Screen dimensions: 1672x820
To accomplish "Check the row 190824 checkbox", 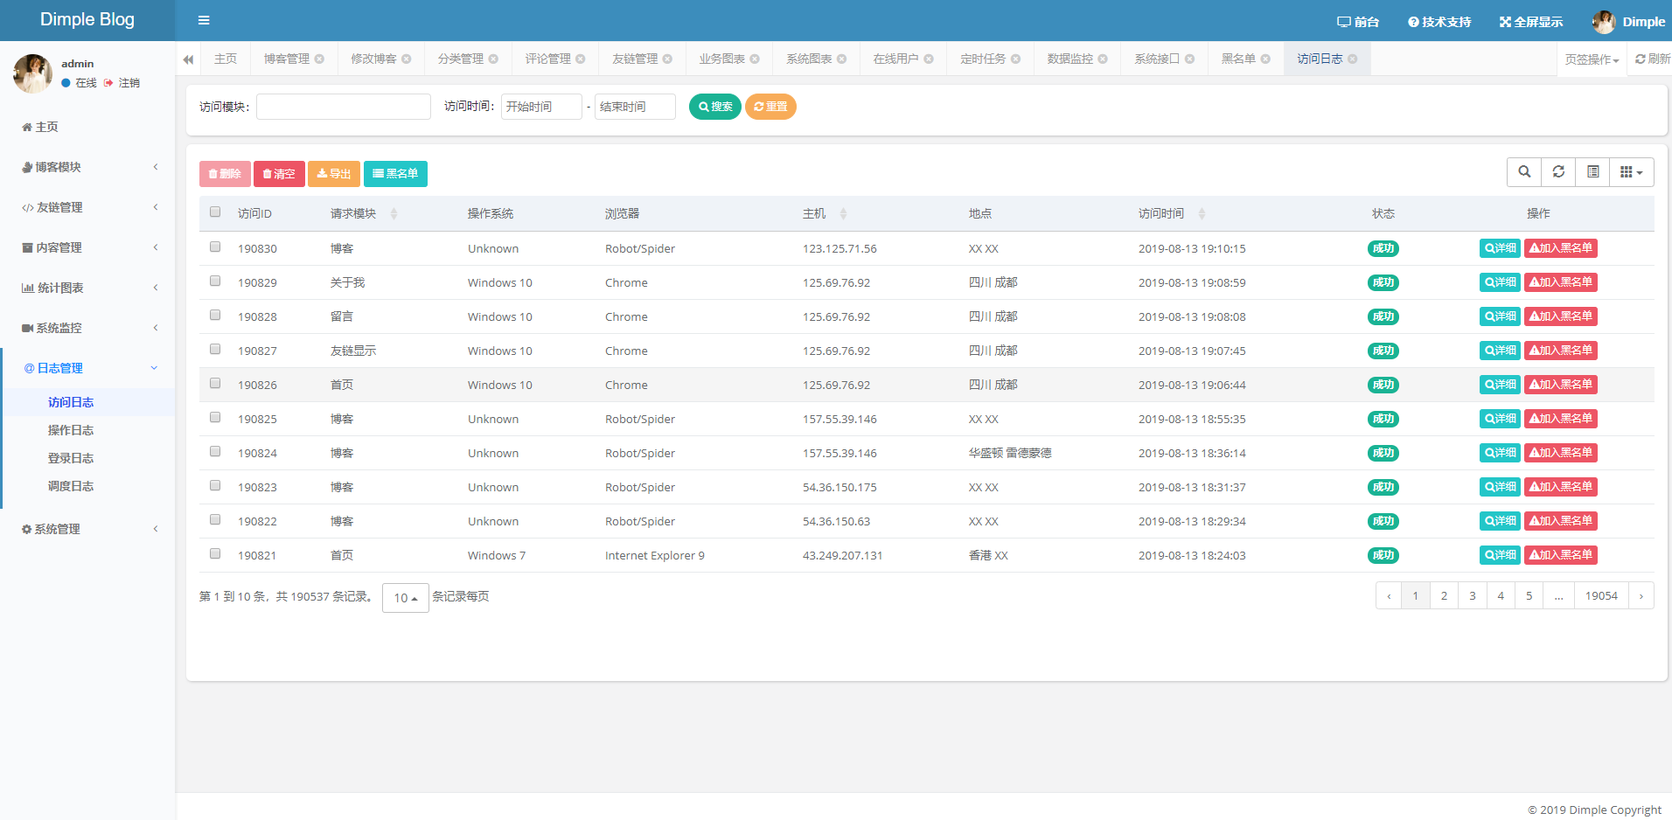I will (215, 452).
